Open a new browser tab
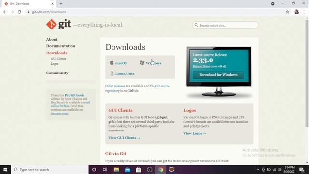This screenshot has height=174, width=309. [61, 4]
